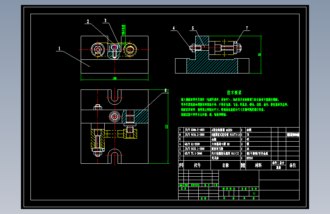Screen dimensions: 330x214
Task: Click serial number 7 in the parts list
Action: (x=180, y=130)
